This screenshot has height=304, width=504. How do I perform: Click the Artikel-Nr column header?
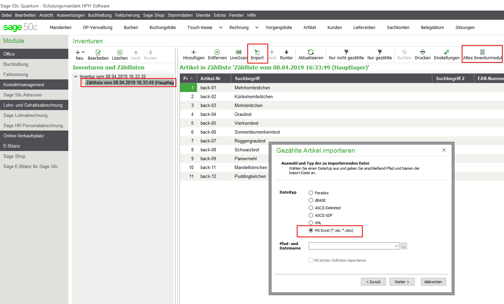[x=214, y=78]
